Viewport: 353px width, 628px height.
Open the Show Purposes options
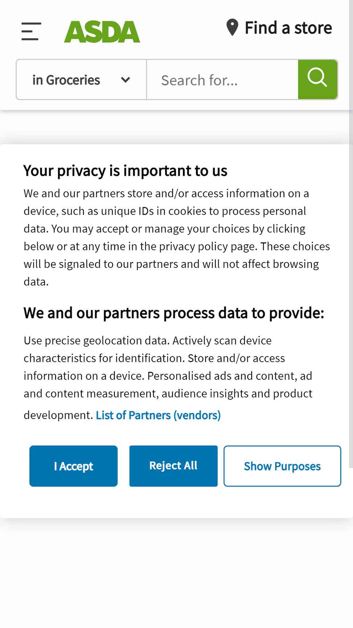pyautogui.click(x=282, y=466)
